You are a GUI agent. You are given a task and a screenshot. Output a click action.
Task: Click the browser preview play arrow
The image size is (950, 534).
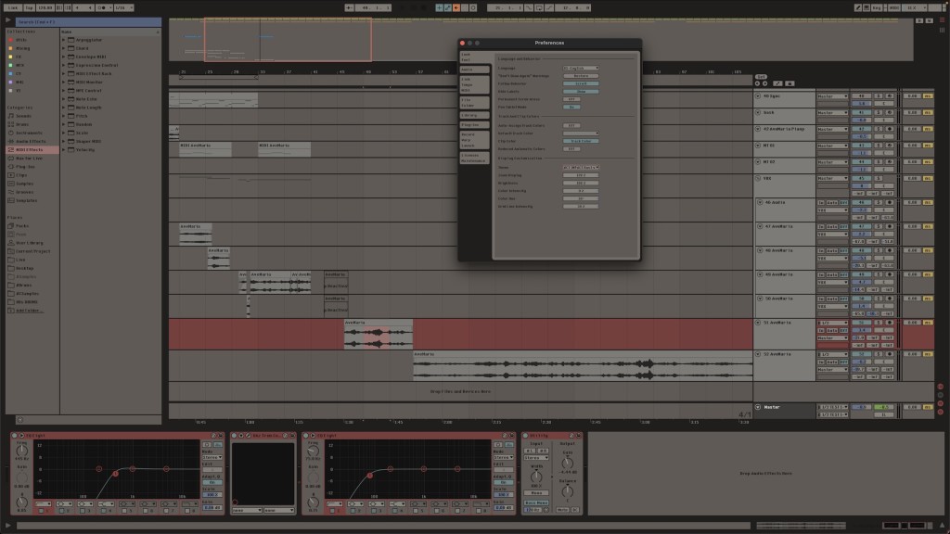tap(9, 20)
